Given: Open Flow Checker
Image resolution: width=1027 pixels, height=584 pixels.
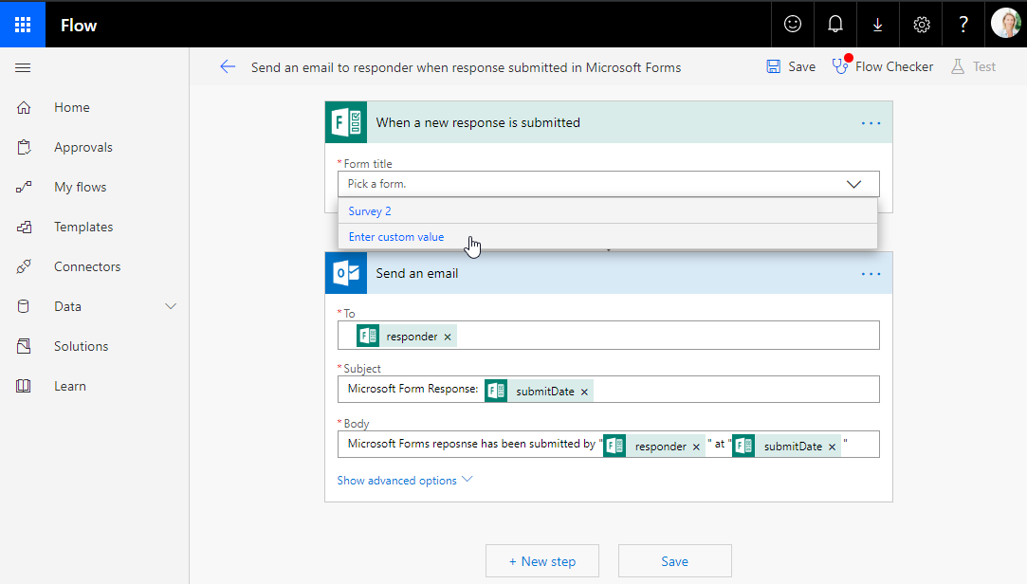Looking at the screenshot, I should [882, 67].
